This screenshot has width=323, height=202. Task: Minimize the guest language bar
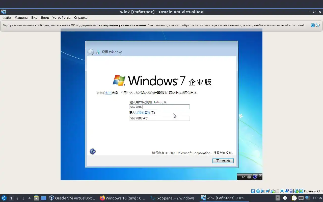pyautogui.click(x=260, y=175)
